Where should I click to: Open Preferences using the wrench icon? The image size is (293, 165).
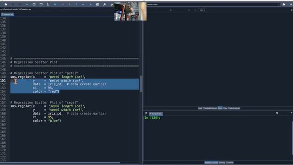(x=105, y=4)
